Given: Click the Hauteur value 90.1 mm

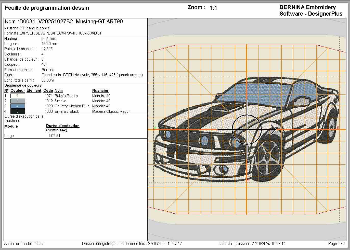Looking at the screenshot, I should tap(49, 39).
